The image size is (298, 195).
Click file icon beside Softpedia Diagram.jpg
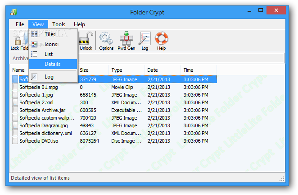15,125
